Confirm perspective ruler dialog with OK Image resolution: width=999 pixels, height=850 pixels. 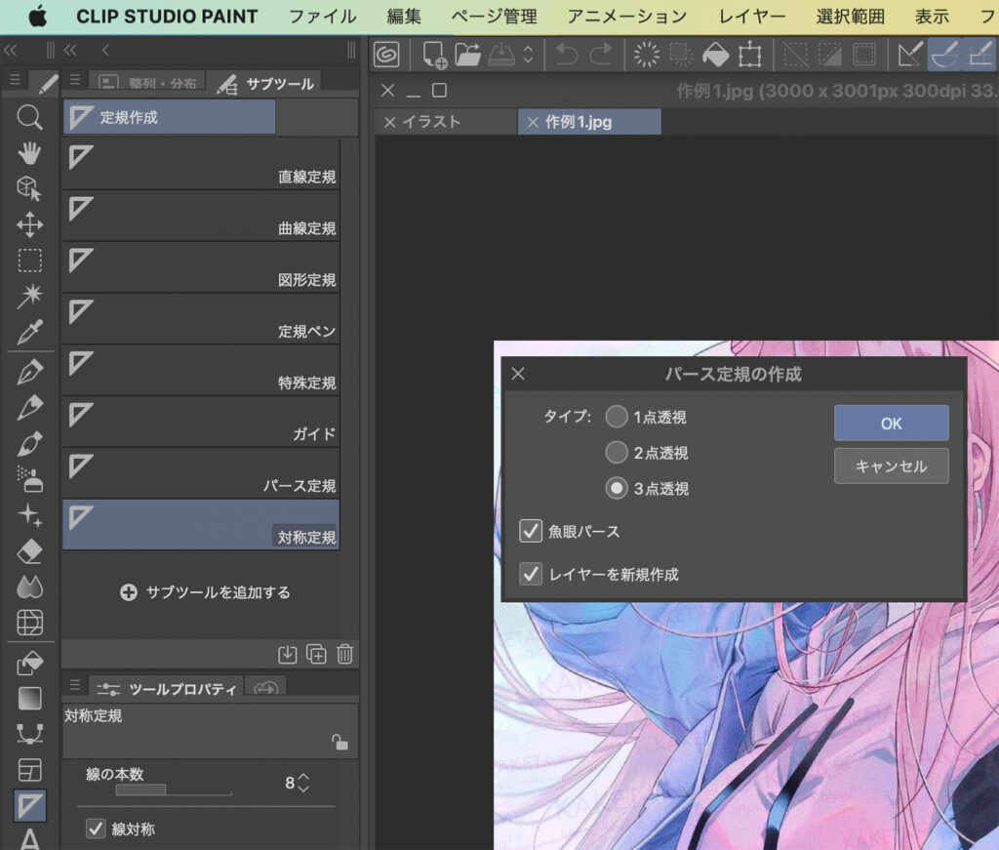point(892,424)
